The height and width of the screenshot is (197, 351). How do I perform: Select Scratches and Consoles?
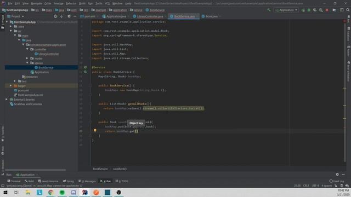26,104
